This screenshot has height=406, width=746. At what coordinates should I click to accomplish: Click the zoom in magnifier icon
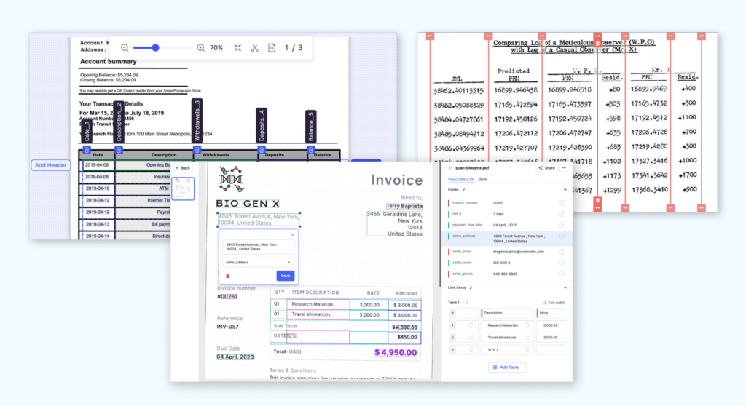(x=201, y=48)
